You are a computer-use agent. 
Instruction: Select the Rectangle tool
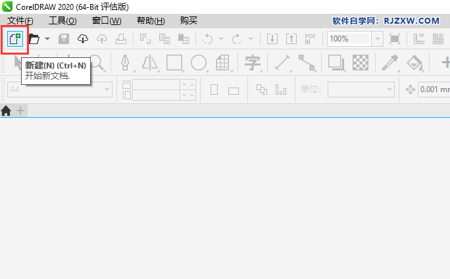click(x=174, y=63)
